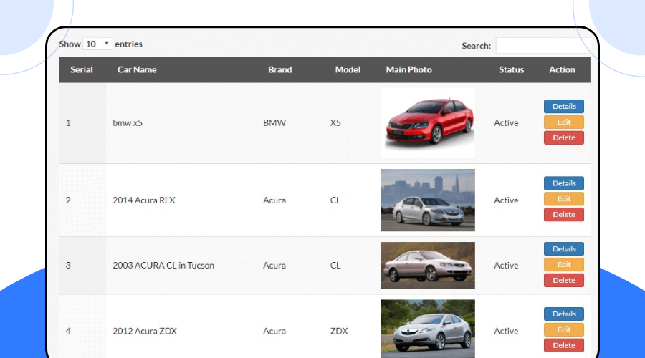Edit the 2003 ACURA CL entry
Image resolution: width=645 pixels, height=358 pixels.
pyautogui.click(x=563, y=265)
